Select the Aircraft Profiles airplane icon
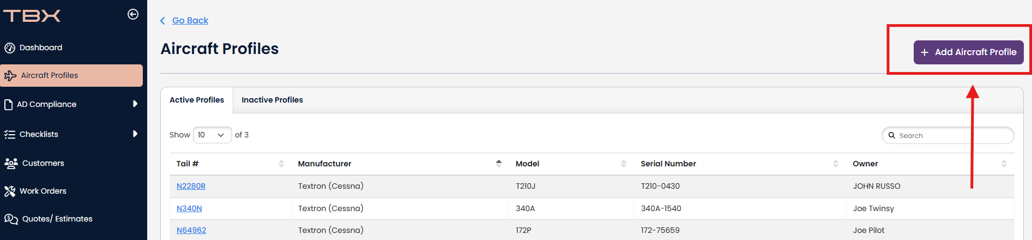Image resolution: width=1032 pixels, height=240 pixels. pos(10,76)
